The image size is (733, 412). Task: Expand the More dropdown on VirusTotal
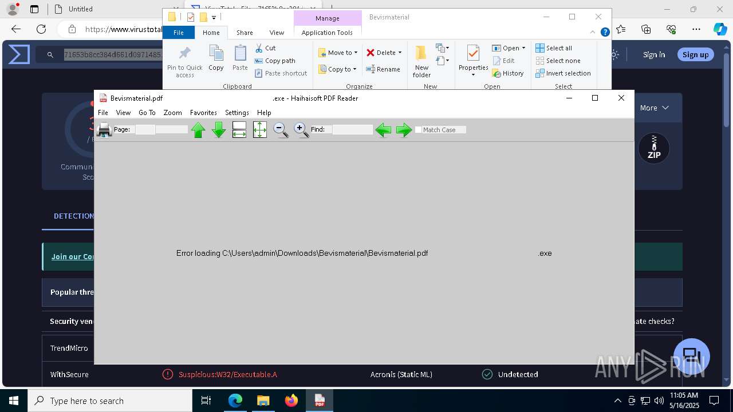(x=654, y=108)
